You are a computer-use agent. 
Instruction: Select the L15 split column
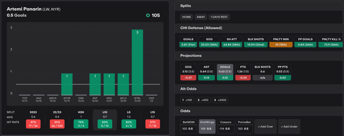coord(153,120)
